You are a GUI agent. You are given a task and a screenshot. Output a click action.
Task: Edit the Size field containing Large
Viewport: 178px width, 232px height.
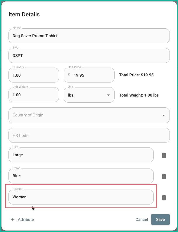81,155
